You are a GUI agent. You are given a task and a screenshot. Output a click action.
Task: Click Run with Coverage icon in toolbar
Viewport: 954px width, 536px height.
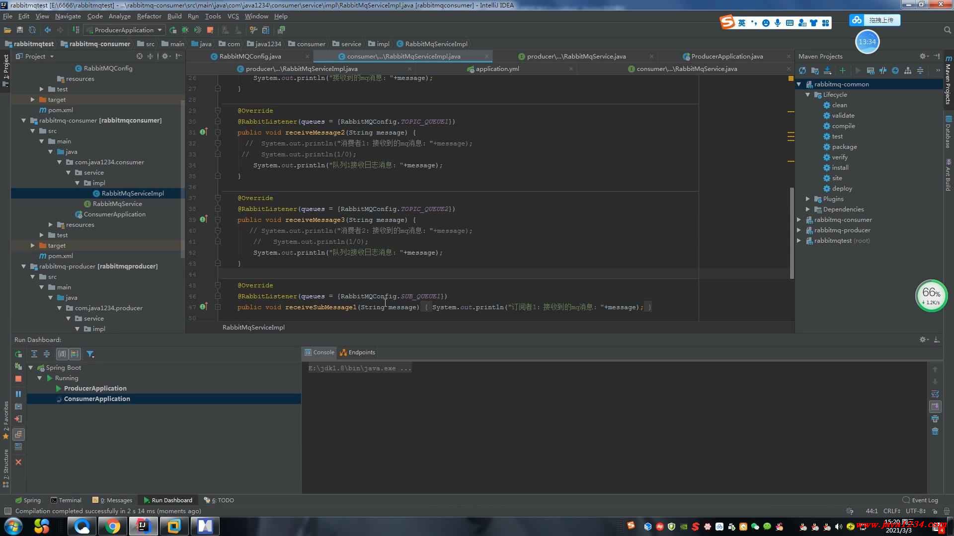pyautogui.click(x=198, y=30)
